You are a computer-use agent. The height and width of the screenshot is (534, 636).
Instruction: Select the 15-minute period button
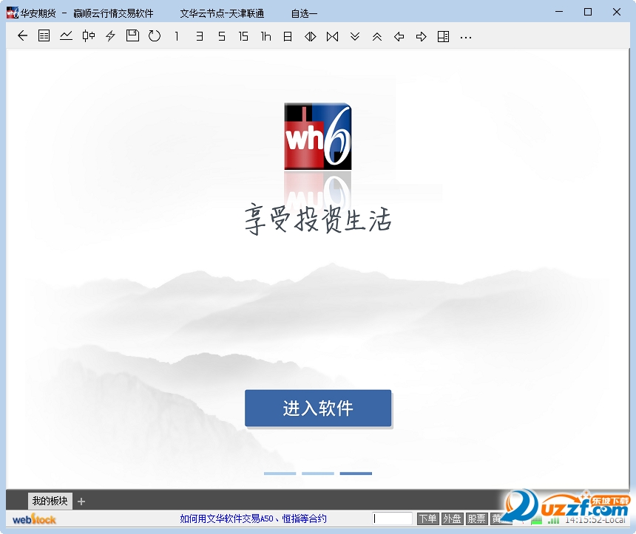(243, 36)
